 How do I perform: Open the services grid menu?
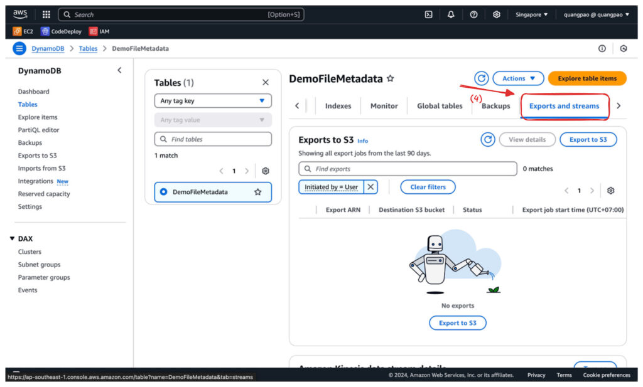46,14
